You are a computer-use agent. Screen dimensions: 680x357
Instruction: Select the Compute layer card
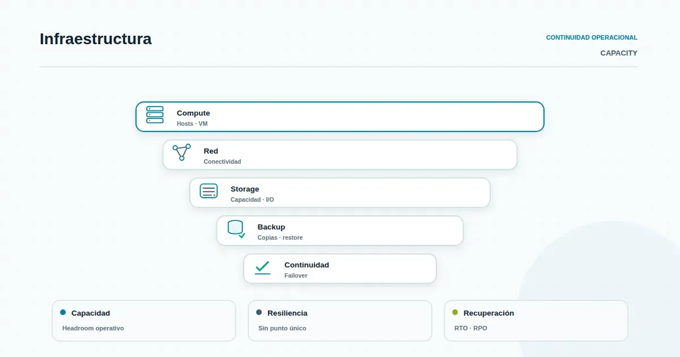click(x=340, y=117)
